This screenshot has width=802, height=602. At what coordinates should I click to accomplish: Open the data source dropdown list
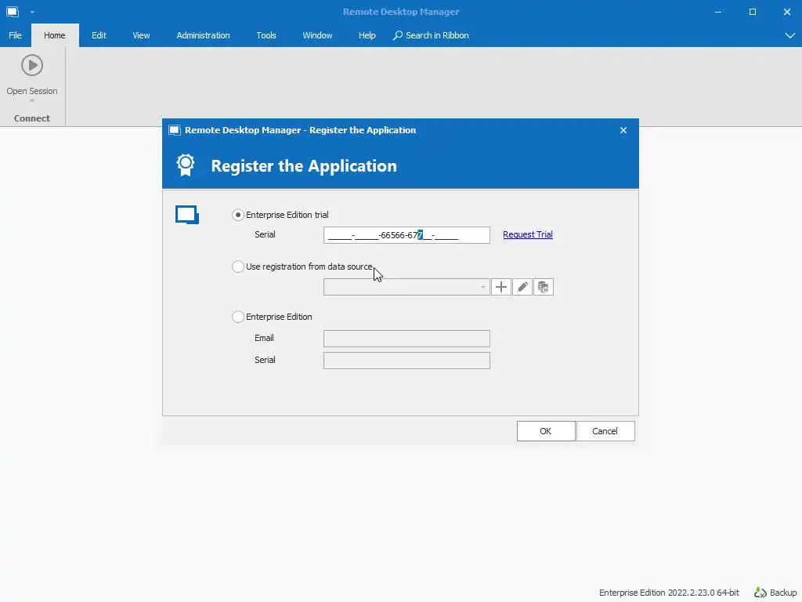coord(482,287)
